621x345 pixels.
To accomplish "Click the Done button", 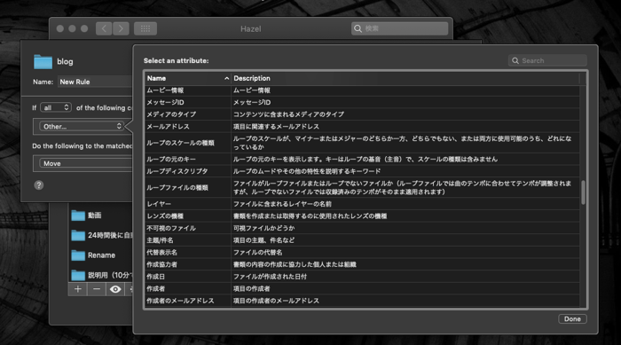I will pyautogui.click(x=572, y=319).
